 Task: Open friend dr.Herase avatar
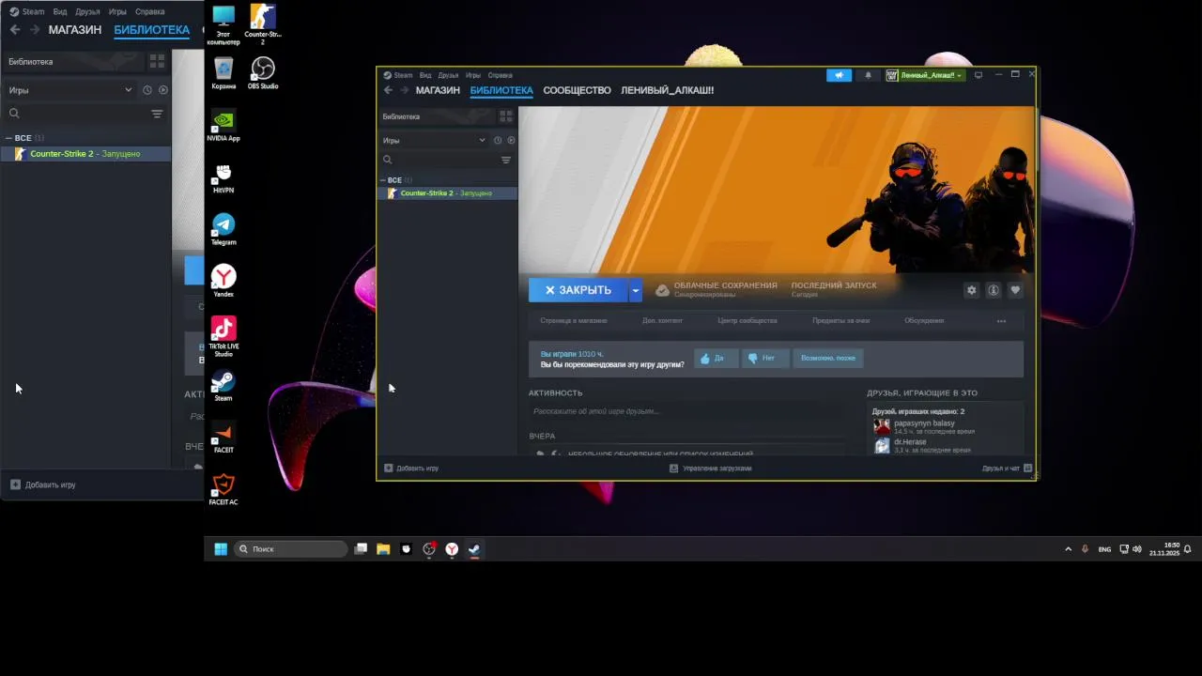[x=882, y=446]
